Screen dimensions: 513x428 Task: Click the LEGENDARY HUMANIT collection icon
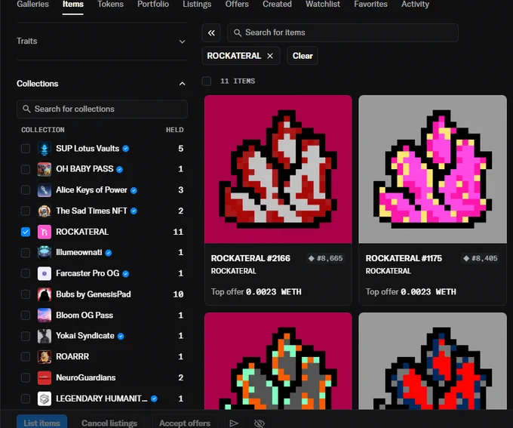pos(45,399)
